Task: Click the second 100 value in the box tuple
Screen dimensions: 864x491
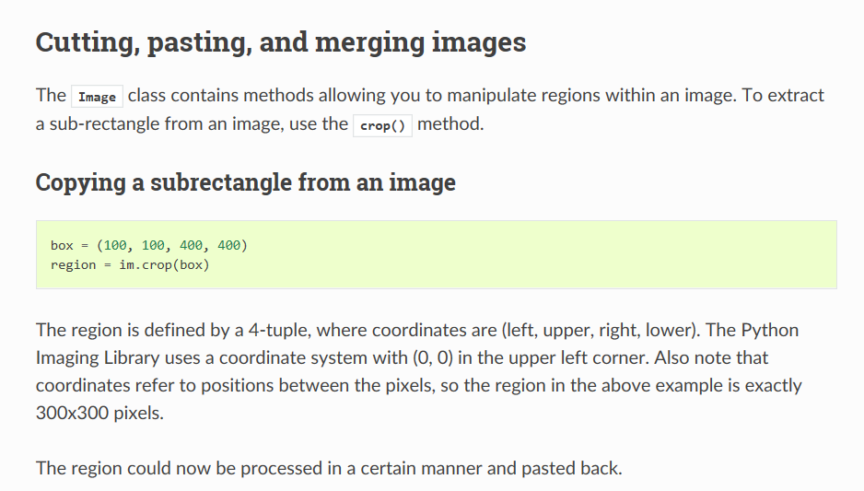Action: pyautogui.click(x=153, y=245)
